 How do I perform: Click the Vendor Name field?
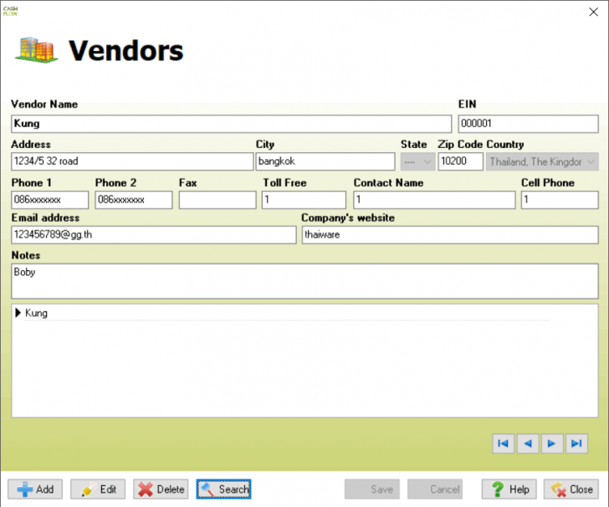coord(232,124)
